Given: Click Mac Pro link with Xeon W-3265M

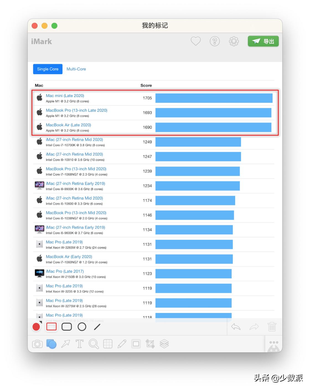Looking at the screenshot, I should tap(64, 242).
